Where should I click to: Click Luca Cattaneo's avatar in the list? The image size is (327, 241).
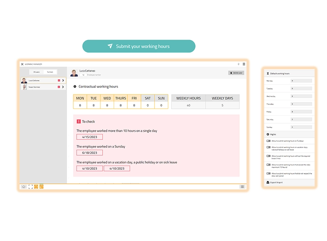coord(24,81)
